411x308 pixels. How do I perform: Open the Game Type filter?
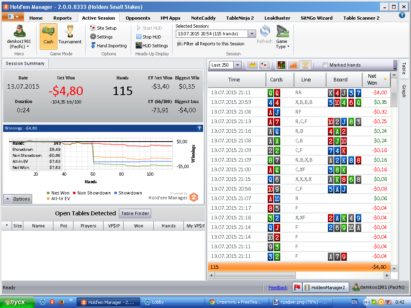coord(282,36)
